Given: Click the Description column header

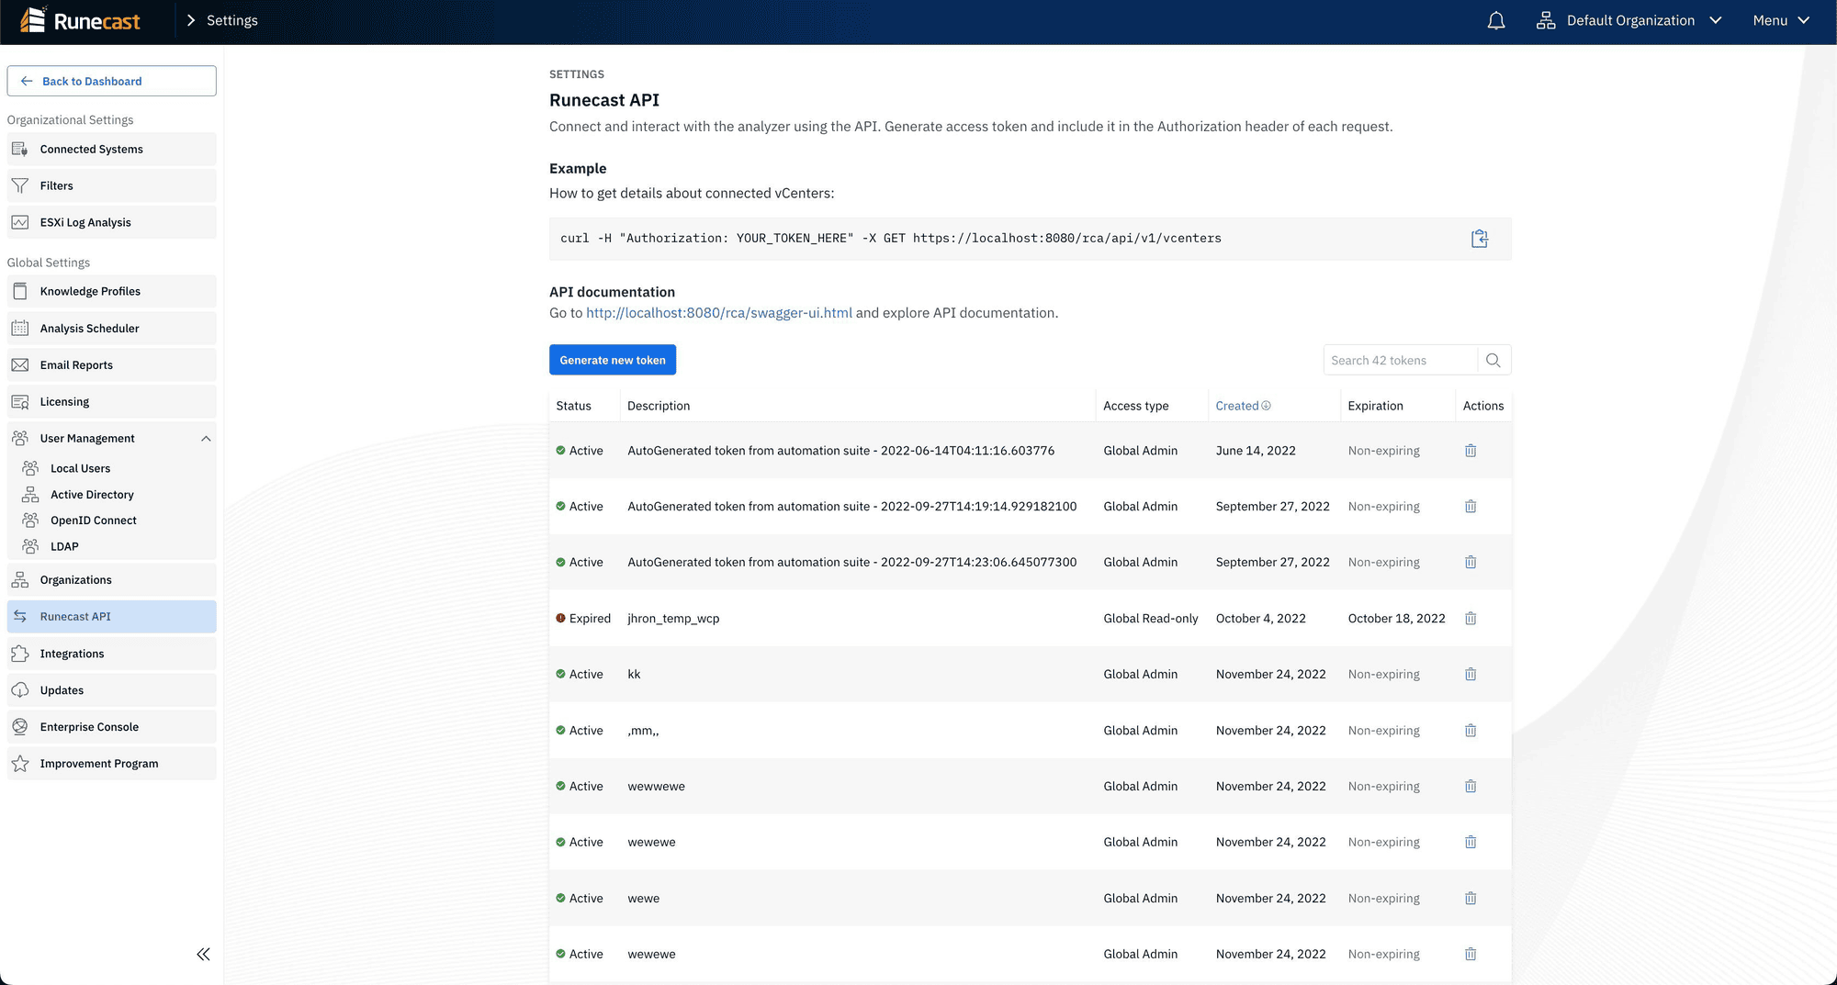Looking at the screenshot, I should pyautogui.click(x=659, y=406).
